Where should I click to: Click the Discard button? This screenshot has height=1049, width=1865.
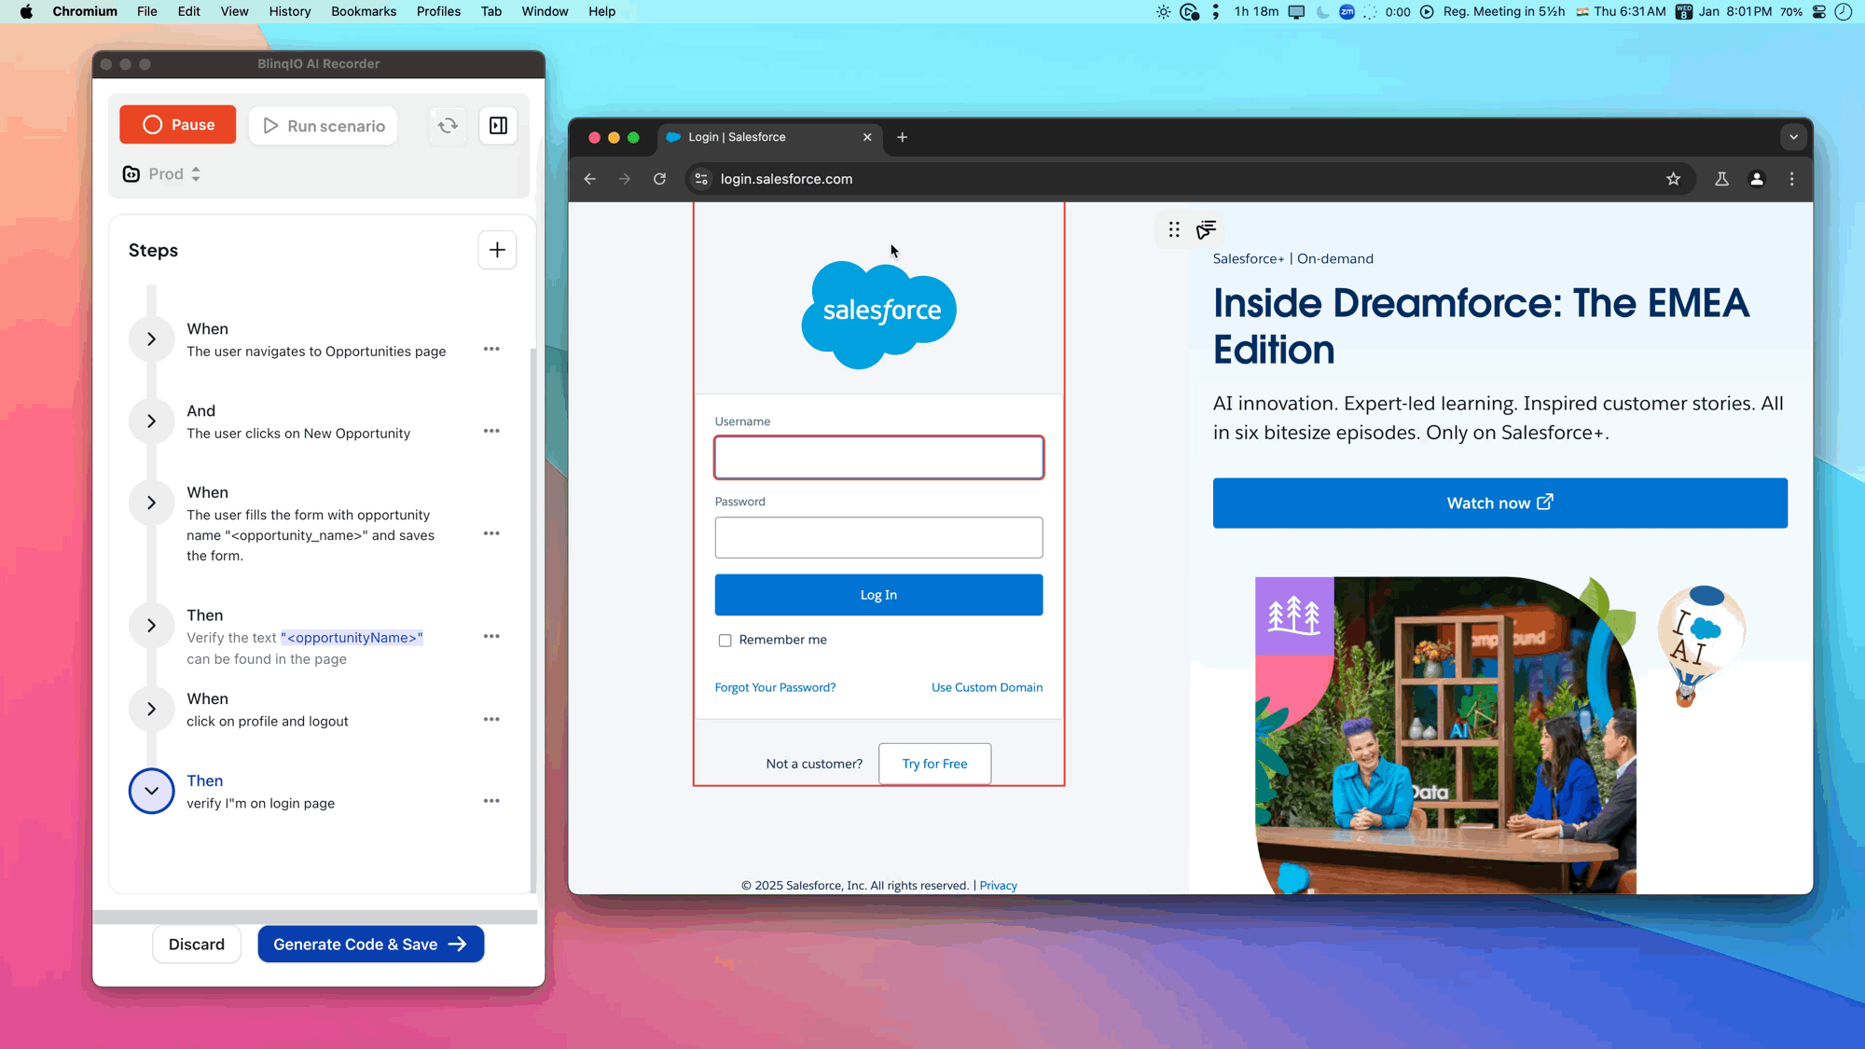pos(196,944)
